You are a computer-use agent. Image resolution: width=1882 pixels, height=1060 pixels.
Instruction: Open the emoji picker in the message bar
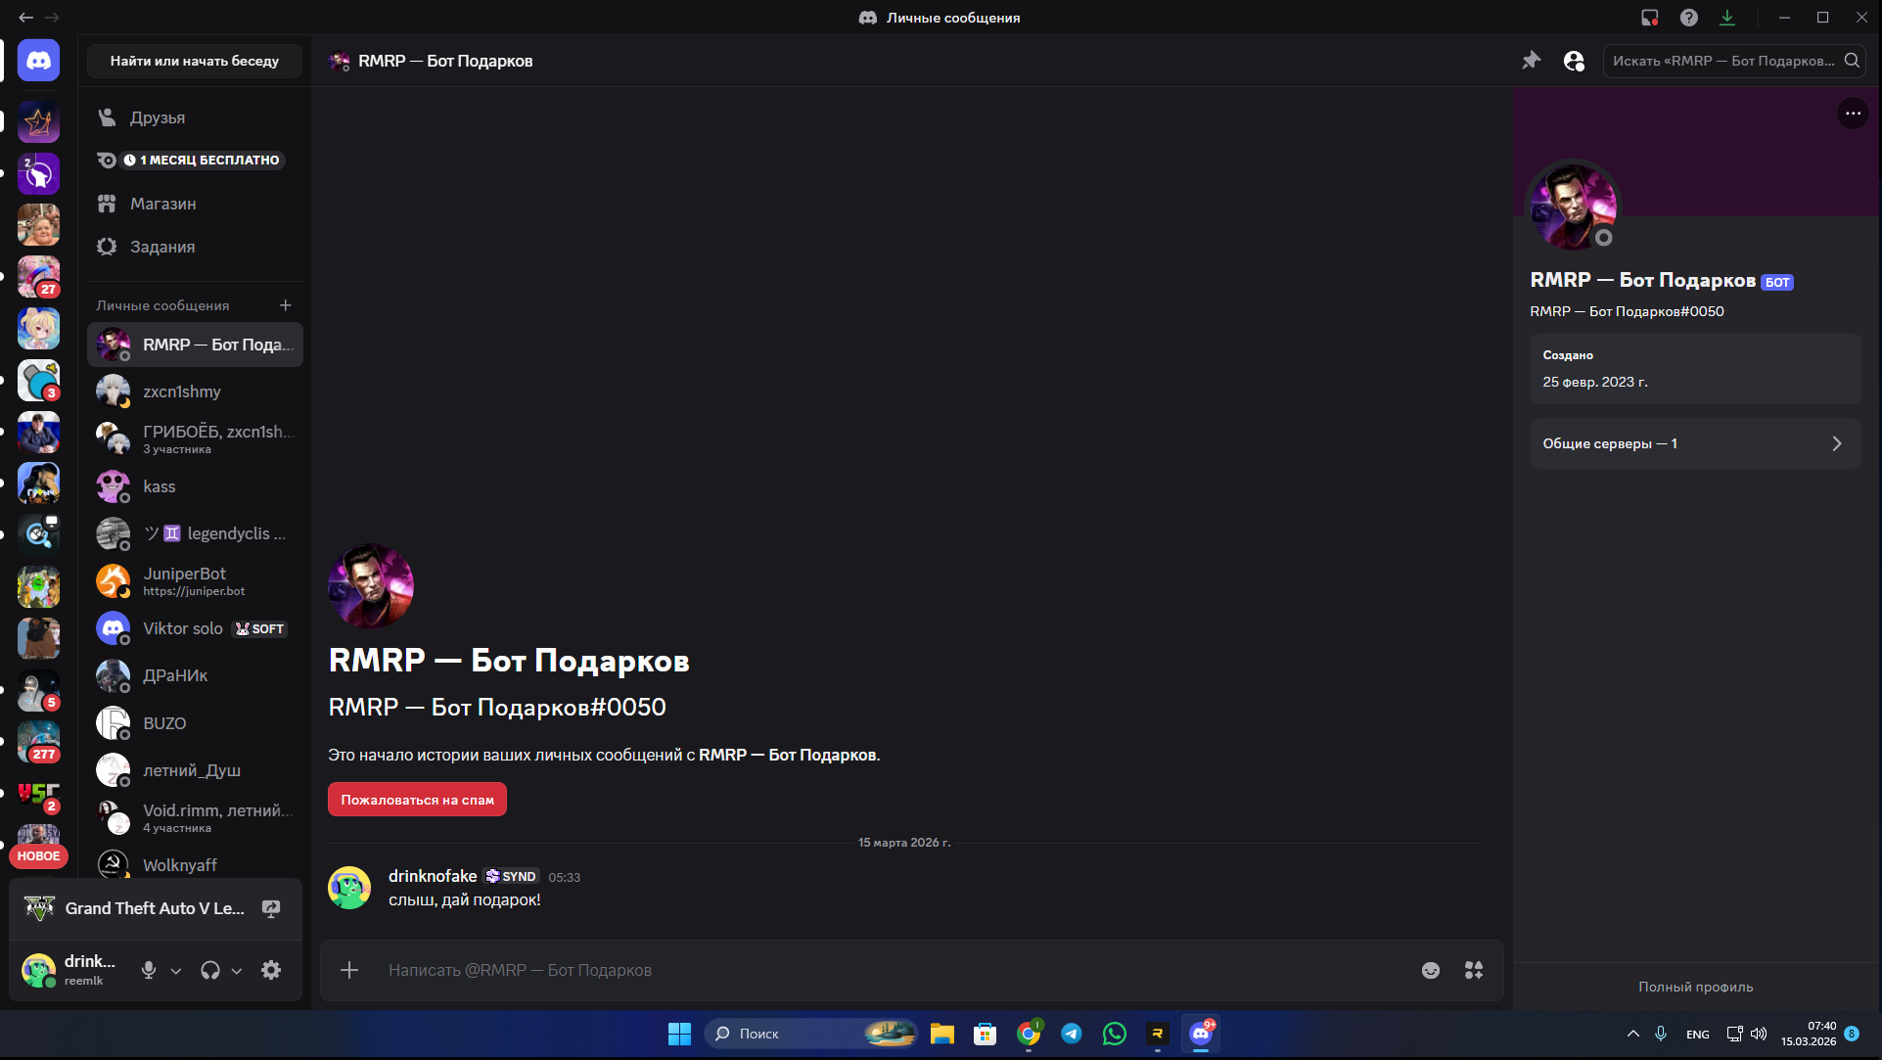click(x=1431, y=970)
